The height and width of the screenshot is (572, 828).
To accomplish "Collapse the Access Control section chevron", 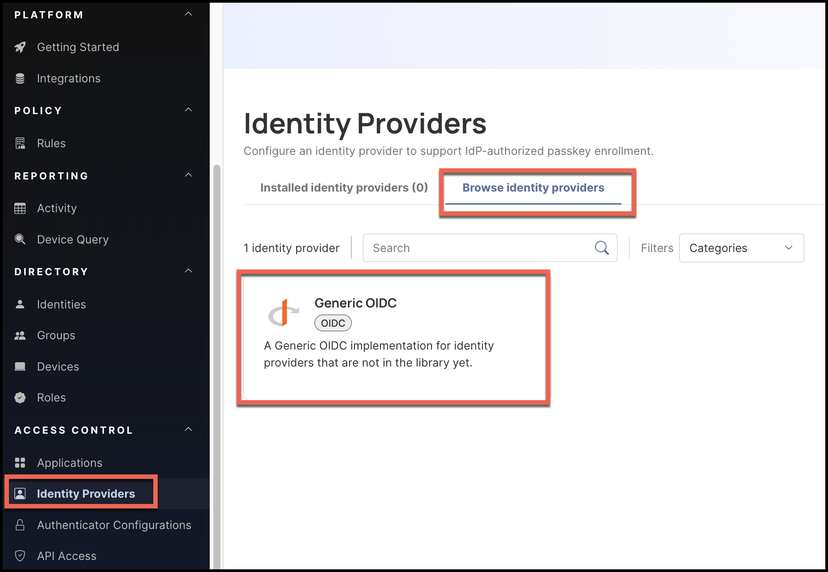I will click(189, 430).
